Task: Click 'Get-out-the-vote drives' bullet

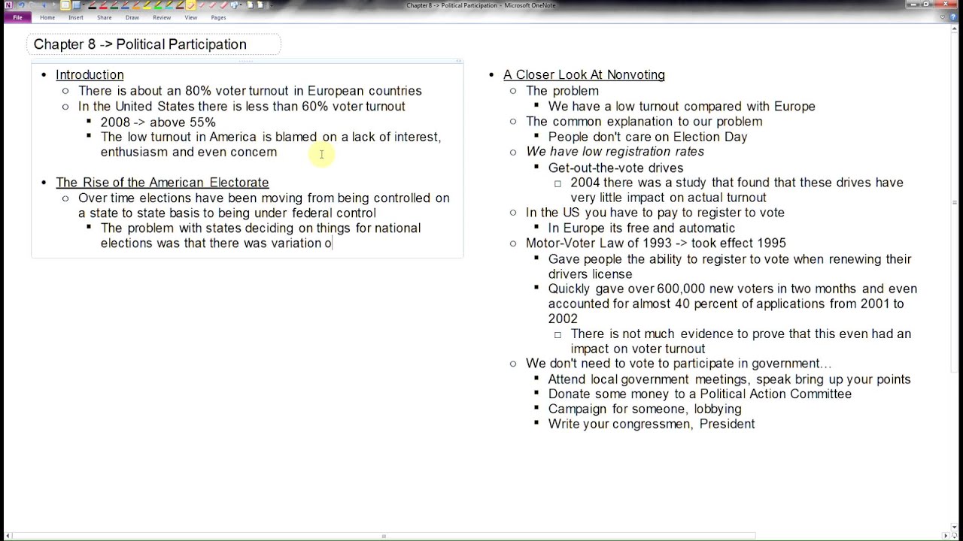Action: pos(615,168)
